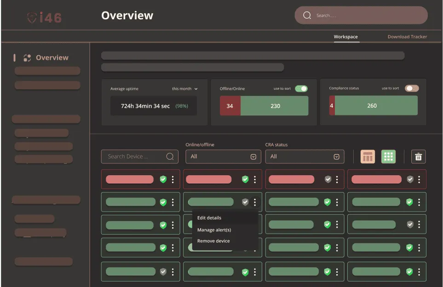443x287 pixels.
Task: Click magnifier icon in Search Device field
Action: point(170,156)
